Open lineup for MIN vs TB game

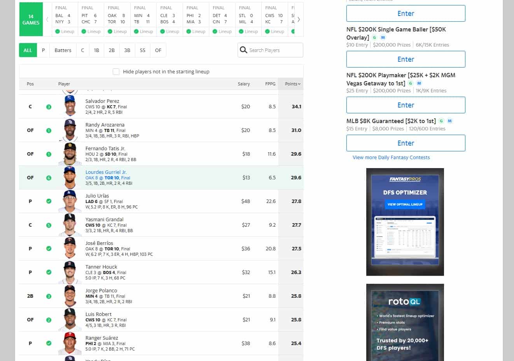point(143,31)
